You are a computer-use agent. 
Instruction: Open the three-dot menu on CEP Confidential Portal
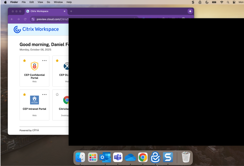click(x=44, y=60)
